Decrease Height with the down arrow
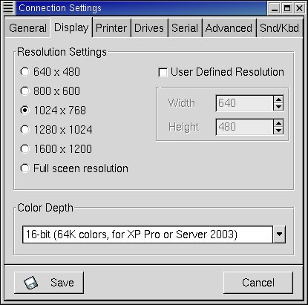This screenshot has width=308, height=305. tap(278, 131)
